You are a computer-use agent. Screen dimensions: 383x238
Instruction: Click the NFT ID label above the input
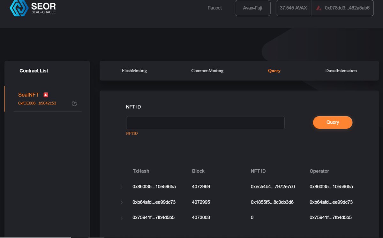pos(133,107)
